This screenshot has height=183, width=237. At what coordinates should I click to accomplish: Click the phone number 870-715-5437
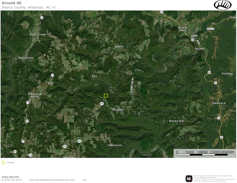click(x=13, y=180)
